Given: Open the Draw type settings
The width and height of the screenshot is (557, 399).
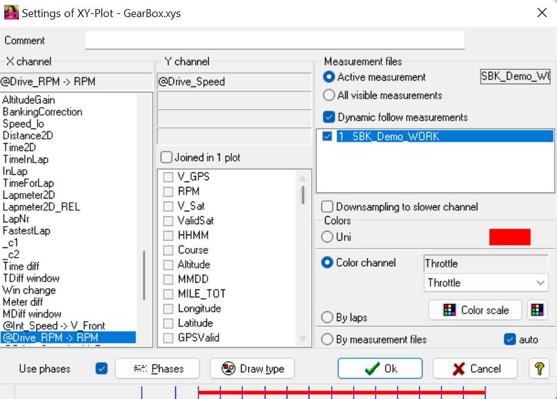Looking at the screenshot, I should [252, 369].
